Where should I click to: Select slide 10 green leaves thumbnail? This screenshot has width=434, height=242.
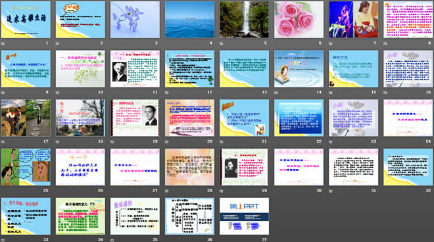(80, 68)
